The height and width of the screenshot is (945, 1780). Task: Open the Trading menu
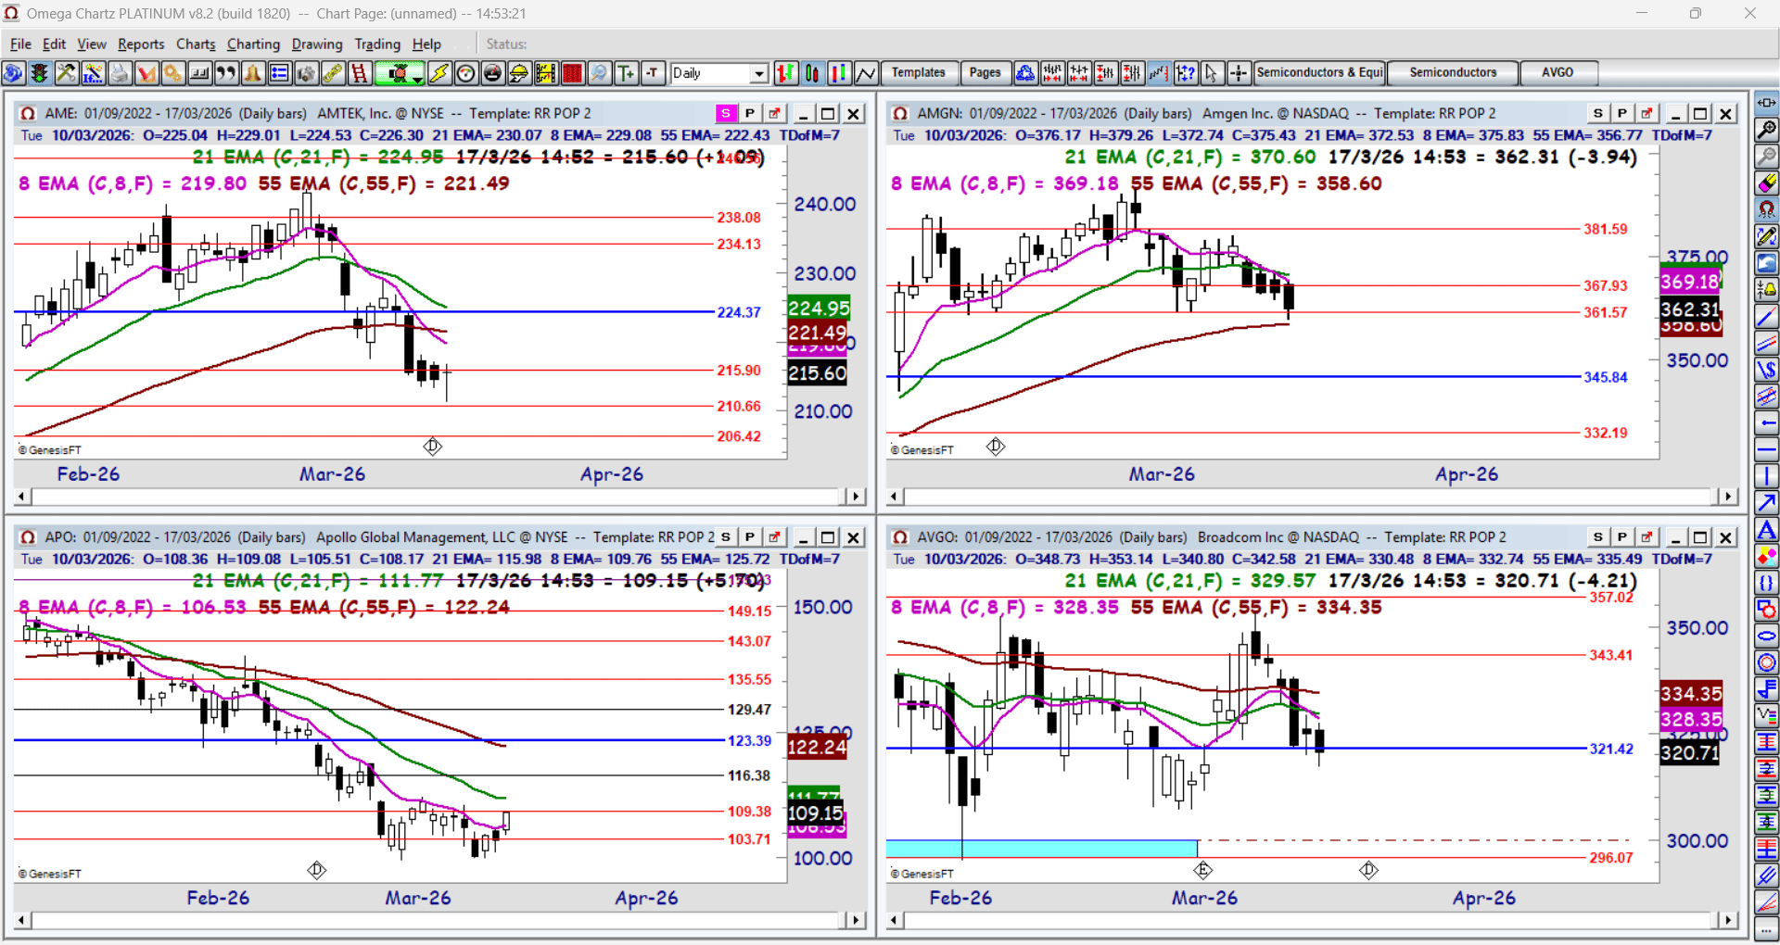click(x=377, y=44)
